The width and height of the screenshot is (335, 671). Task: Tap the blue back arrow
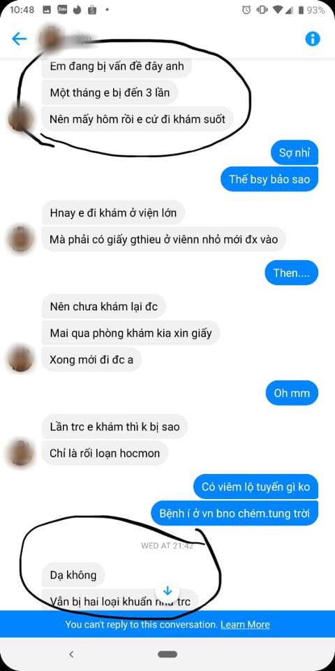point(20,39)
